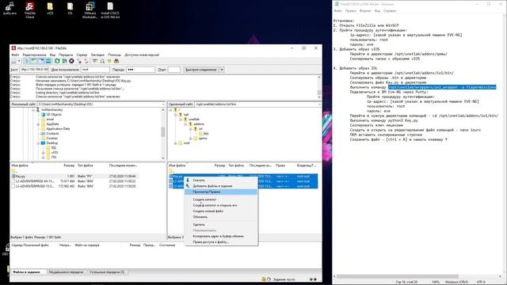Click the Порт input field
This screenshot has height=285, width=507.
[x=174, y=70]
